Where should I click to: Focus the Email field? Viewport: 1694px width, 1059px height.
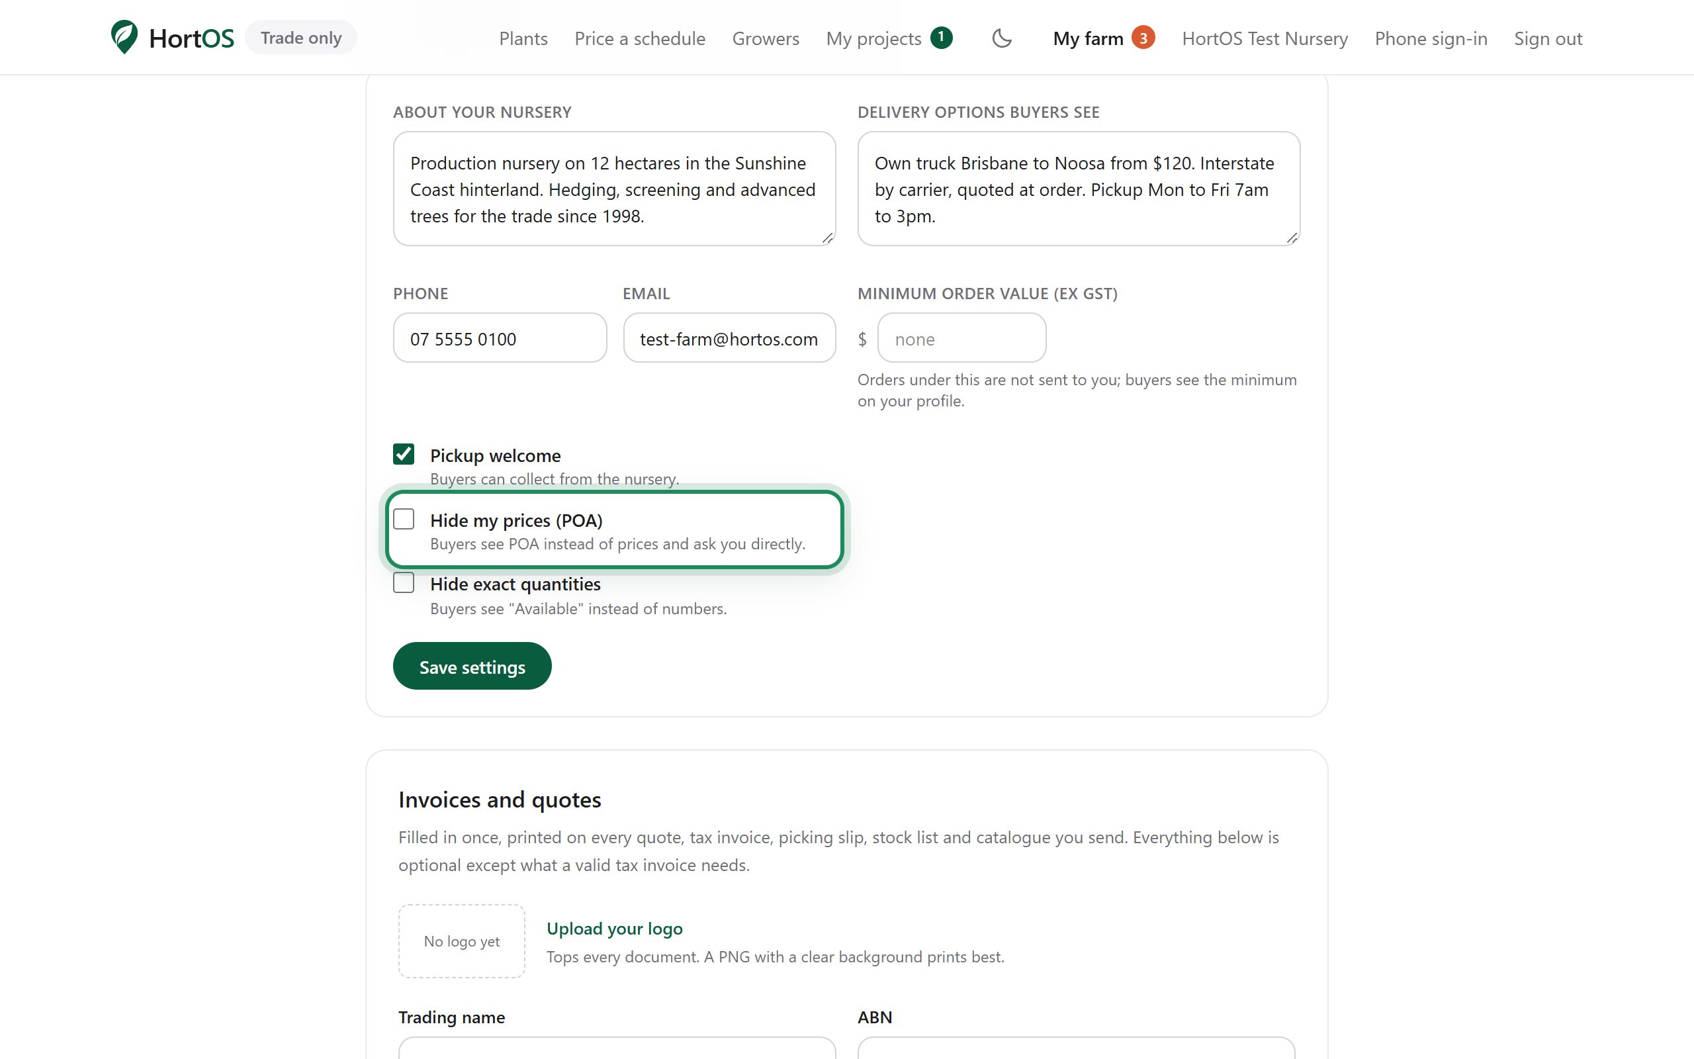[729, 338]
